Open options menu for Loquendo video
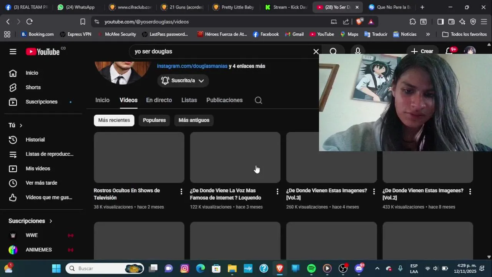The height and width of the screenshot is (277, 492). tap(278, 191)
